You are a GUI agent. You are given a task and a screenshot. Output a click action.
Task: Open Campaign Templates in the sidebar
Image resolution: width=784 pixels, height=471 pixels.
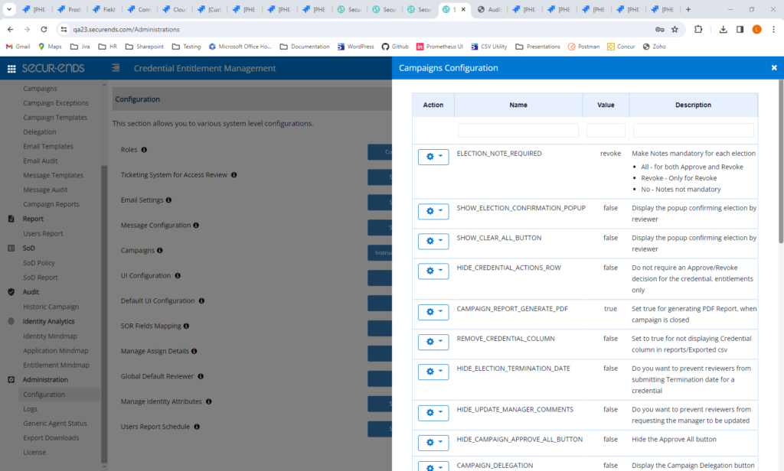click(55, 118)
